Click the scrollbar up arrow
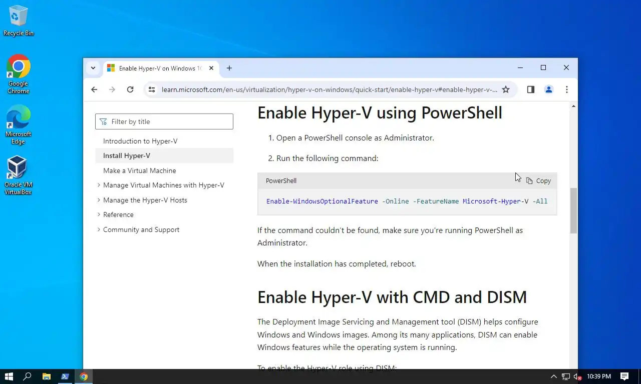 (x=573, y=106)
